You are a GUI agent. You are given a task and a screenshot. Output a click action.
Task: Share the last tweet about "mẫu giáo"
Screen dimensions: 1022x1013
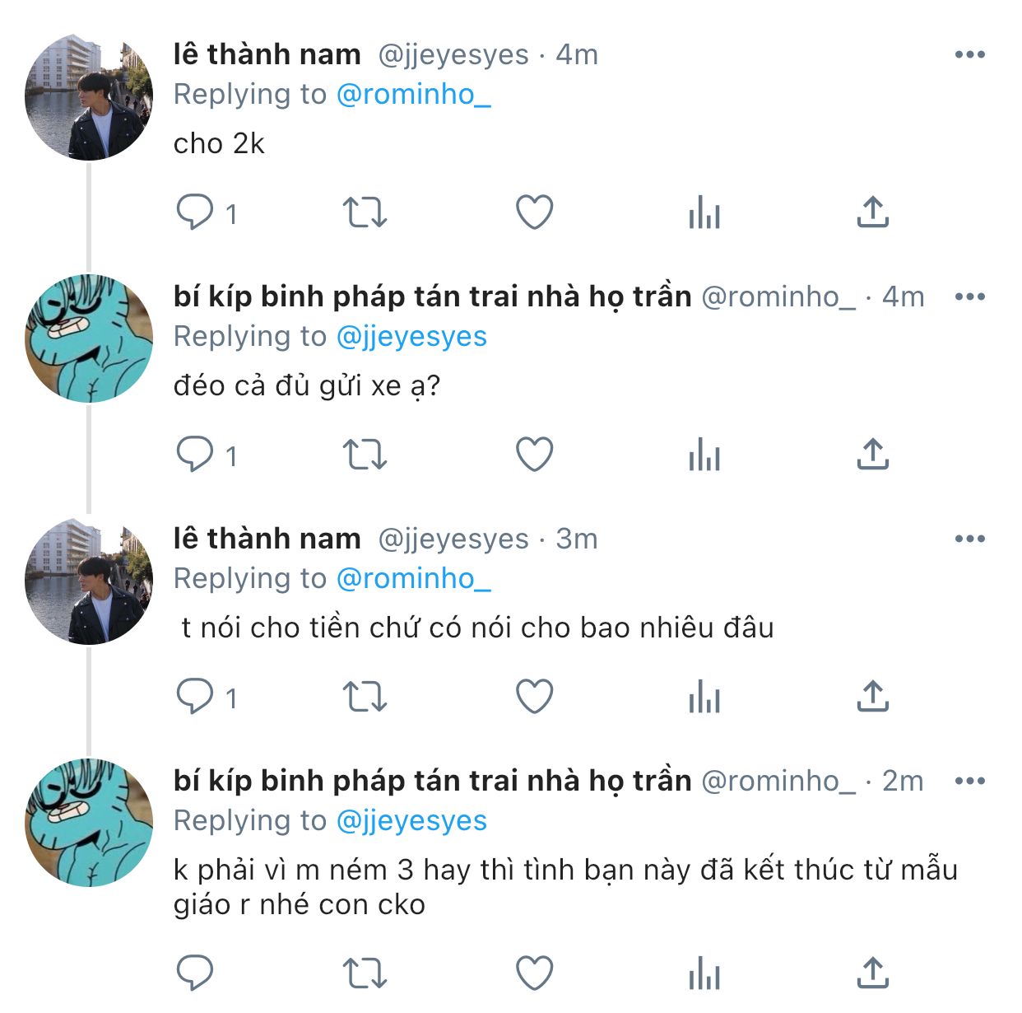[872, 973]
